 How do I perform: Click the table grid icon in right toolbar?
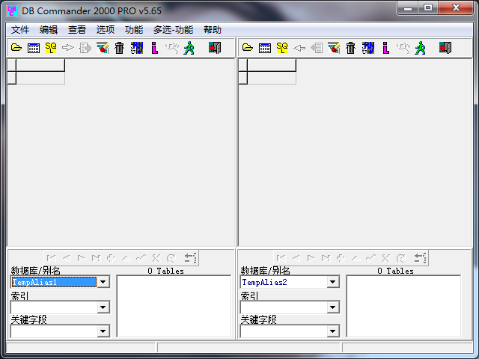tap(265, 48)
